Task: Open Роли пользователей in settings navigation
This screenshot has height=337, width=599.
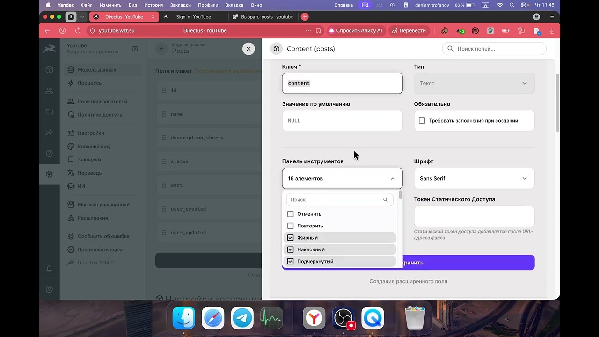Action: coord(103,102)
